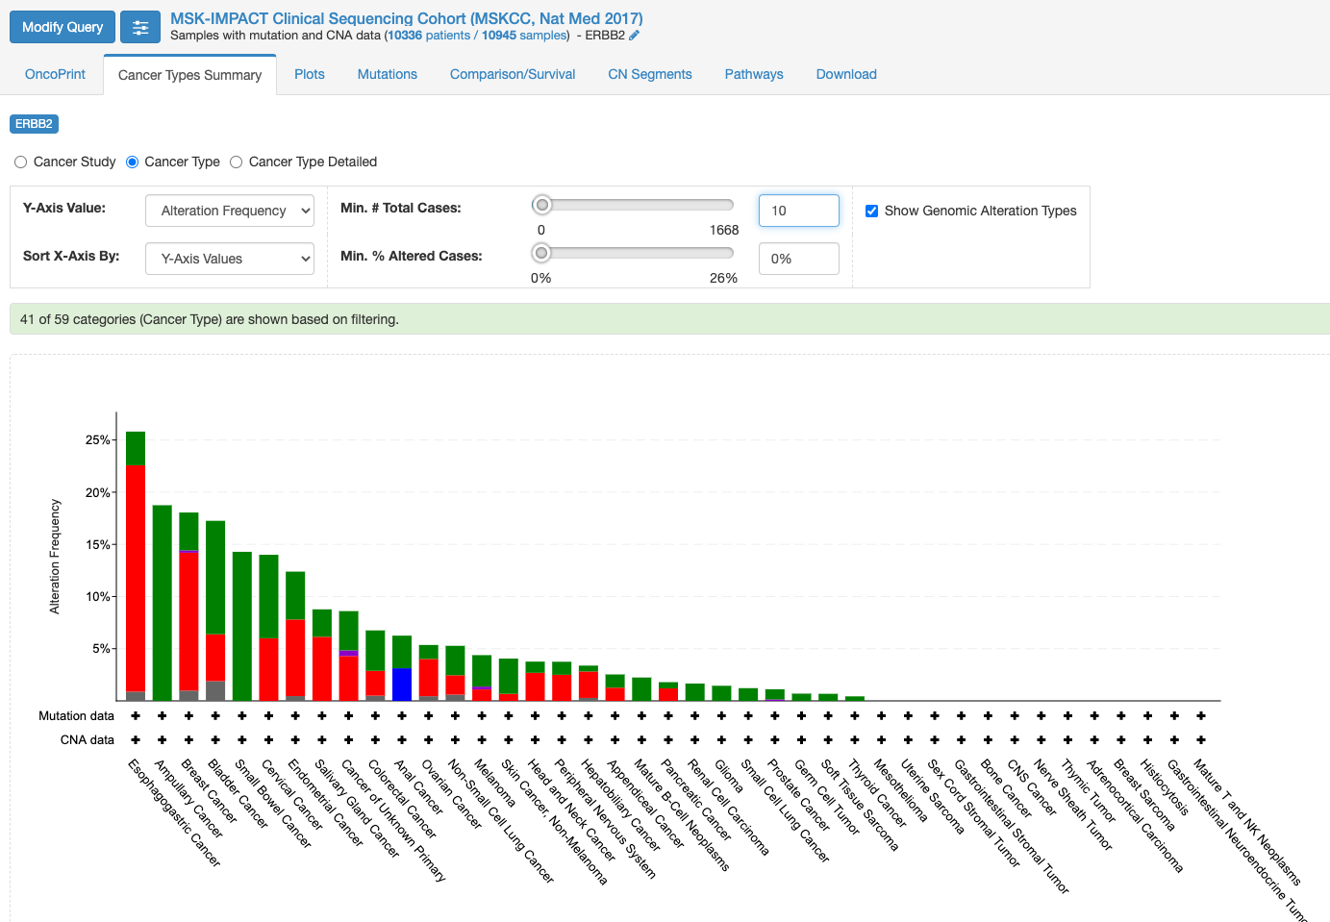Screen dimensions: 1330x922
Task: Click the pencil edit icon beside ERBB2
Action: coord(635,36)
